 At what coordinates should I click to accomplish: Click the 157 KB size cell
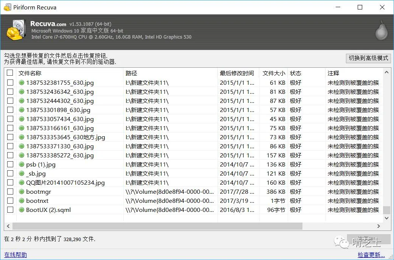[276, 155]
